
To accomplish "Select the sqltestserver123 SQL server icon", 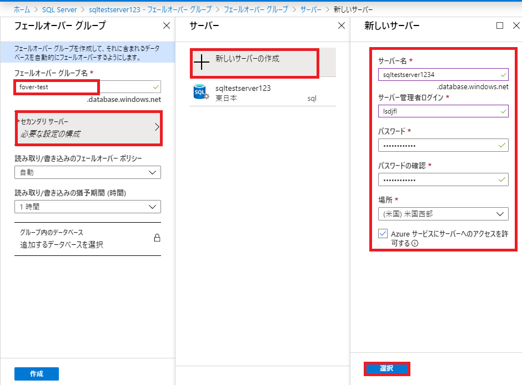I will point(201,92).
